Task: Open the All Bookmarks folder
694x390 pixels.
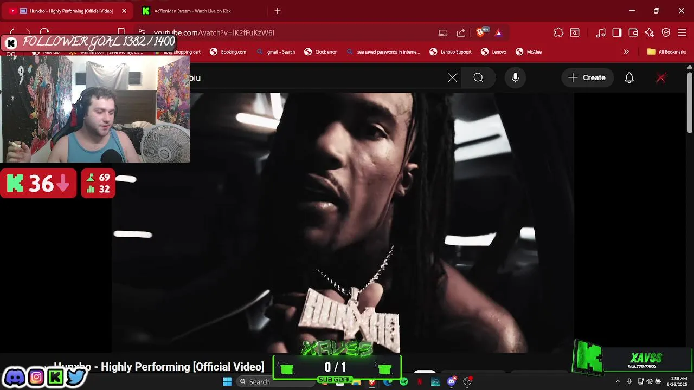Action: pyautogui.click(x=667, y=52)
